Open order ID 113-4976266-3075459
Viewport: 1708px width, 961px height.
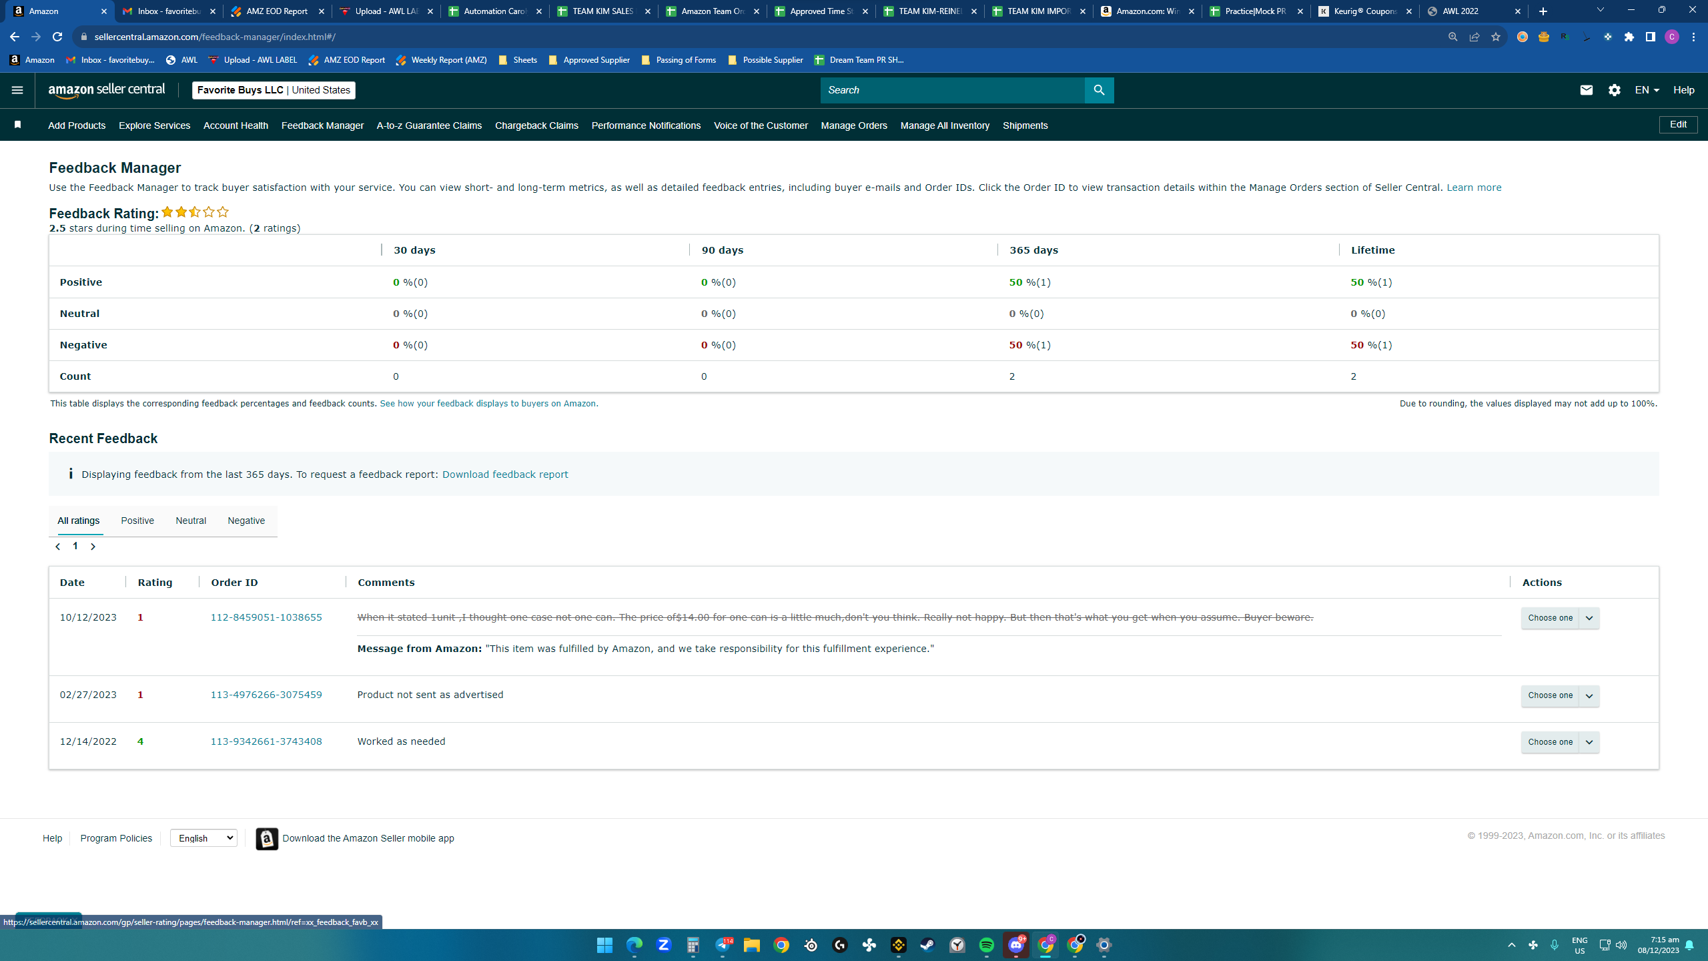[x=266, y=695]
